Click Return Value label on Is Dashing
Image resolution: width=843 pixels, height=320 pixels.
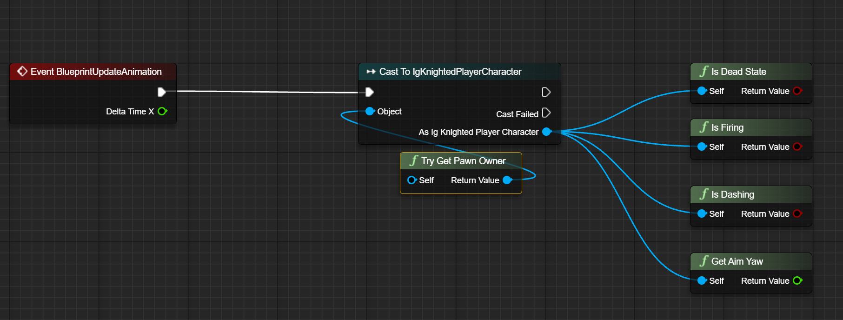click(x=765, y=214)
